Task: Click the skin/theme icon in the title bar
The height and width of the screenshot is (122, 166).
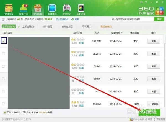Action: pyautogui.click(x=141, y=2)
